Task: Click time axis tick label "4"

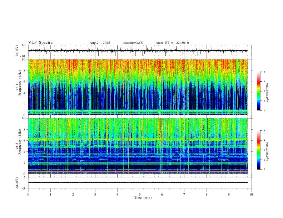Action: (x=117, y=194)
